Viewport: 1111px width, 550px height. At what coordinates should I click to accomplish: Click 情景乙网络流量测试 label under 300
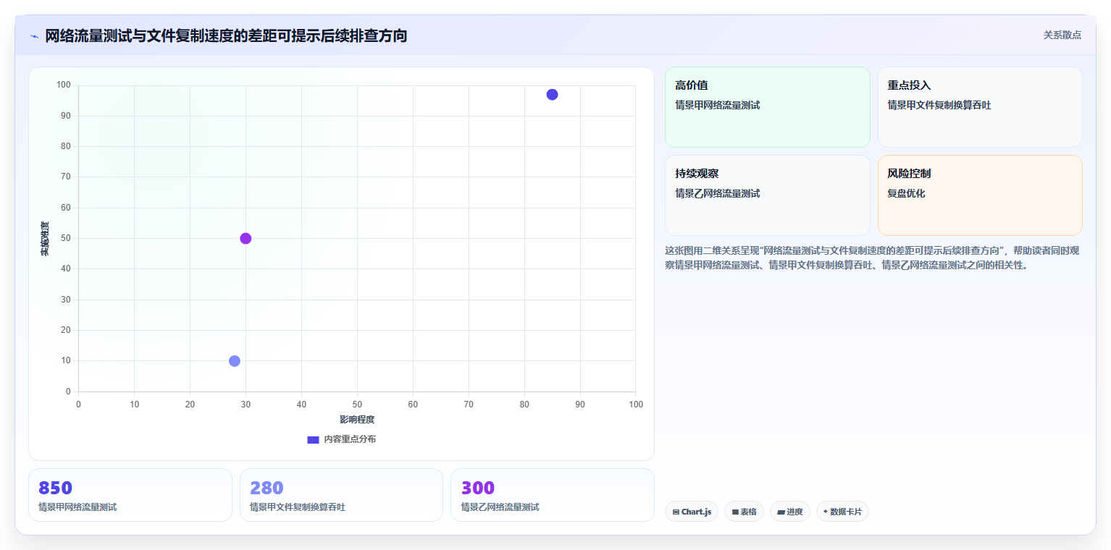point(500,507)
